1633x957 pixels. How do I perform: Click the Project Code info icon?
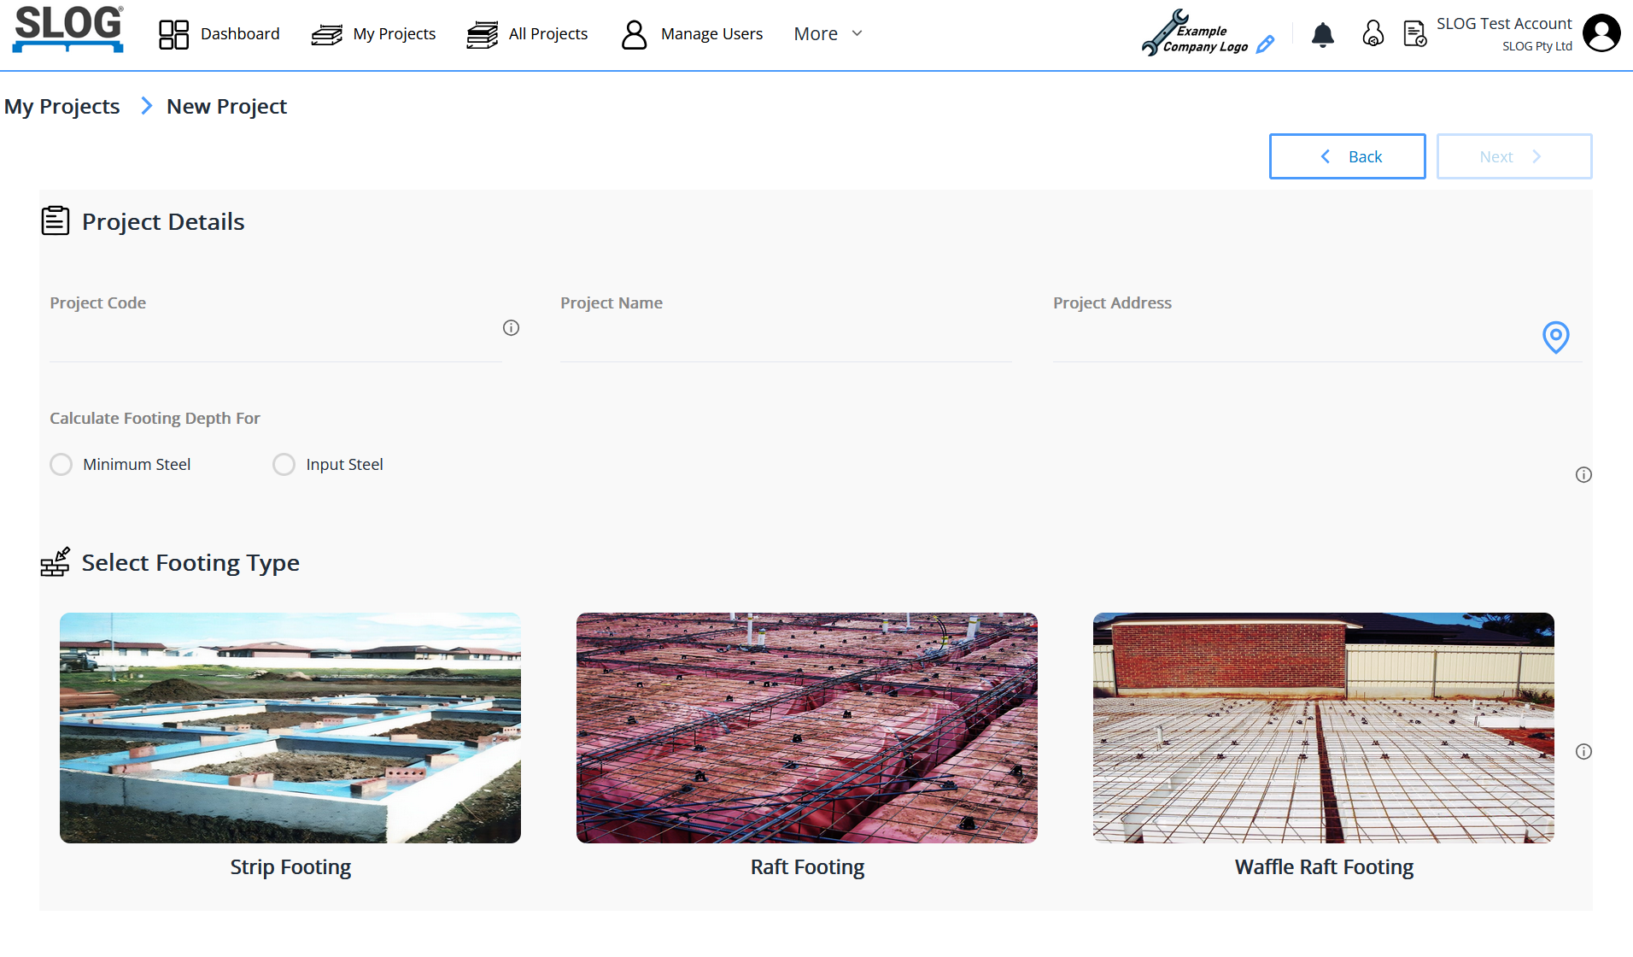coord(511,328)
